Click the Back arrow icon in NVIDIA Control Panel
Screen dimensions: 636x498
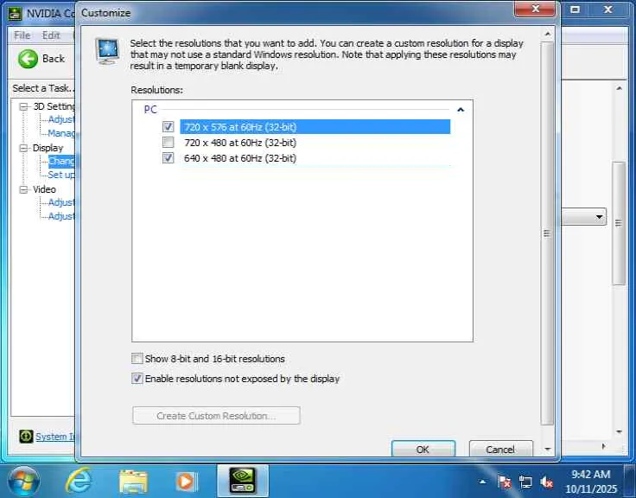click(28, 59)
